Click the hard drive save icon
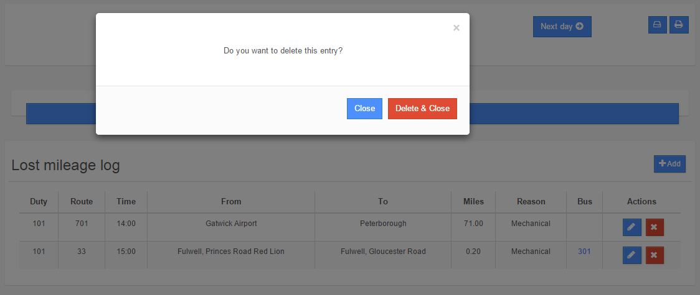700x295 pixels. tap(656, 25)
